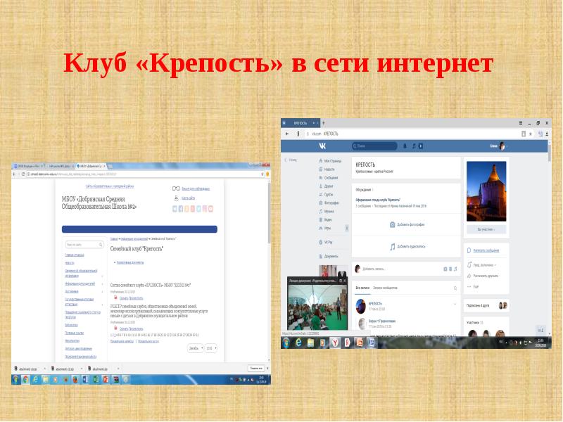Screen dimensions: 563x422
Task: Click the wall search magnifier icon
Action: click(455, 288)
